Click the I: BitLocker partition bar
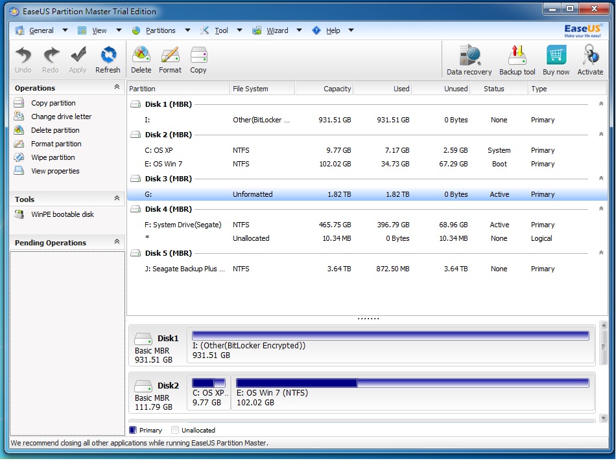The height and width of the screenshot is (461, 616). [390, 335]
